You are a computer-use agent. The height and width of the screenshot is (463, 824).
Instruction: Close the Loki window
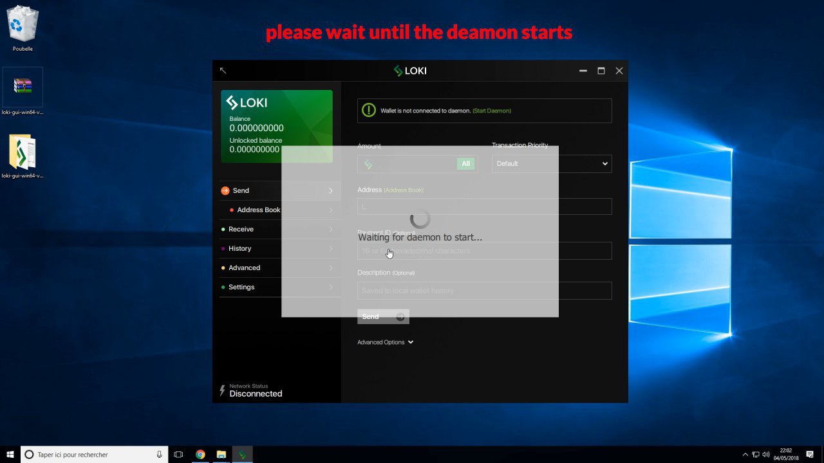click(x=619, y=71)
